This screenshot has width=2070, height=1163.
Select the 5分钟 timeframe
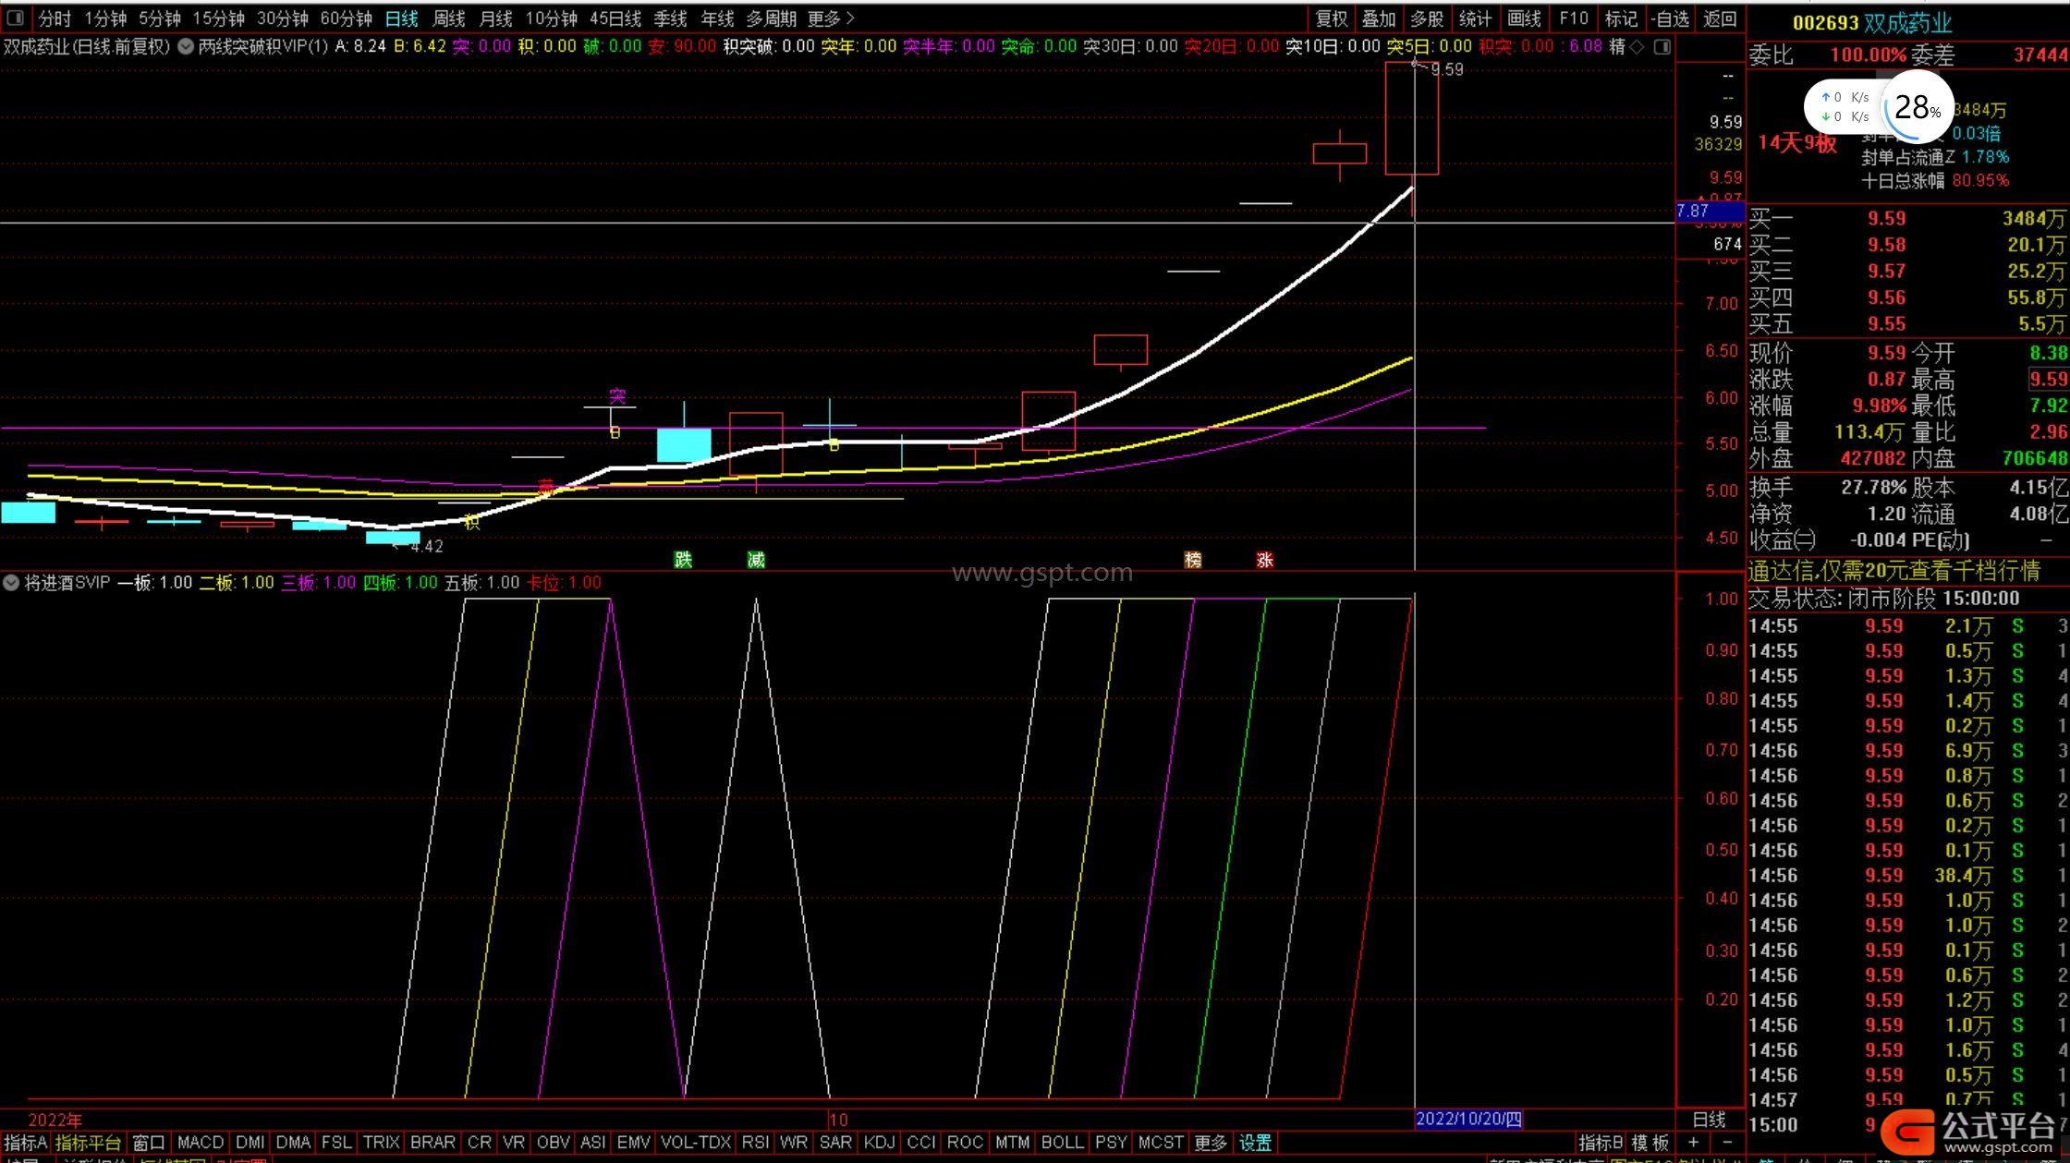tap(159, 18)
